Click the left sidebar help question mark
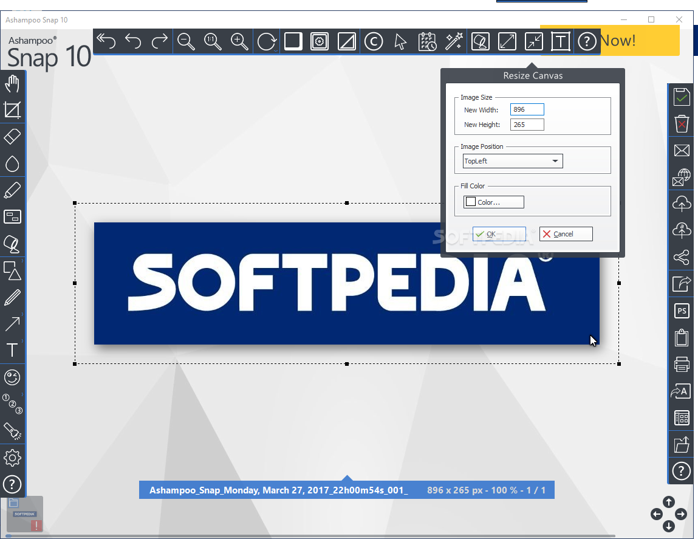 coord(12,484)
